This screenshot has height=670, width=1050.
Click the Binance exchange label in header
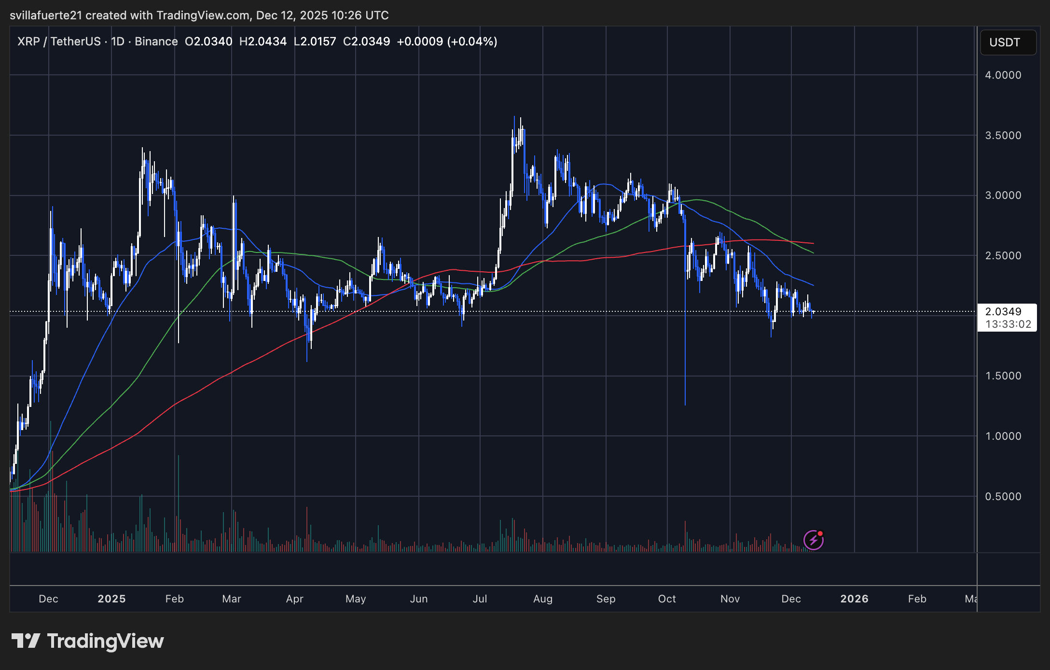click(x=156, y=42)
